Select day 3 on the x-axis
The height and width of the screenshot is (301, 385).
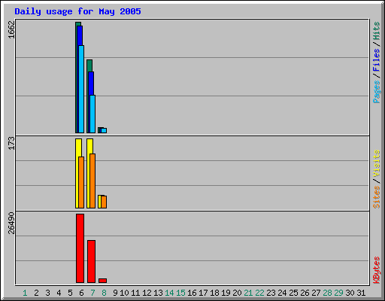pyautogui.click(x=47, y=293)
